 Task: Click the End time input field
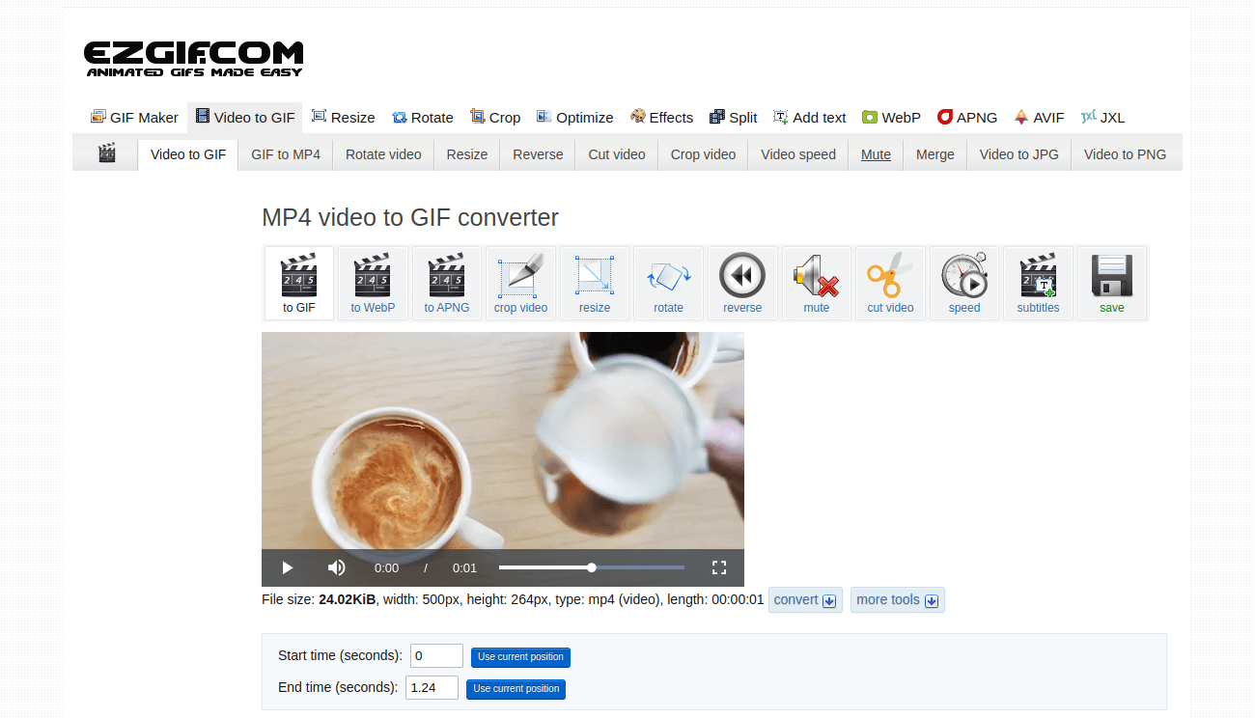click(x=432, y=687)
